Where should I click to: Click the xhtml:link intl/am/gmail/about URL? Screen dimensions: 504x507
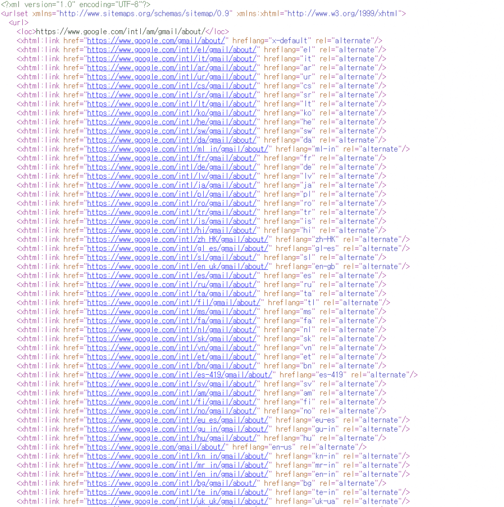(171, 393)
